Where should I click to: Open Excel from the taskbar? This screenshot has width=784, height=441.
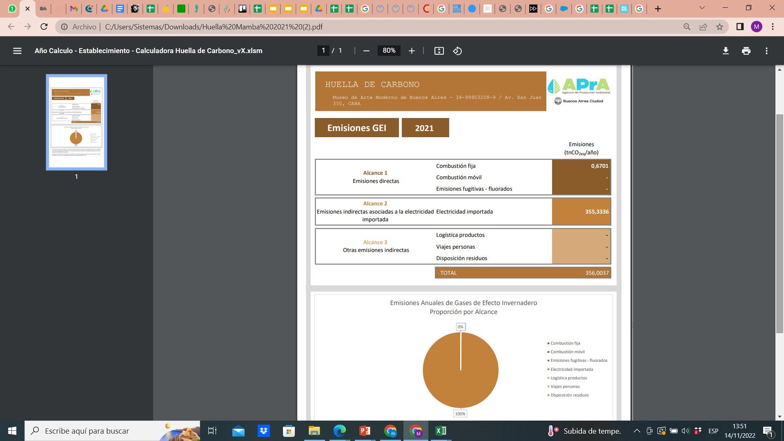point(441,431)
